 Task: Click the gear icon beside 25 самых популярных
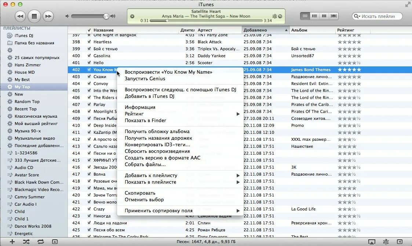(x=10, y=58)
